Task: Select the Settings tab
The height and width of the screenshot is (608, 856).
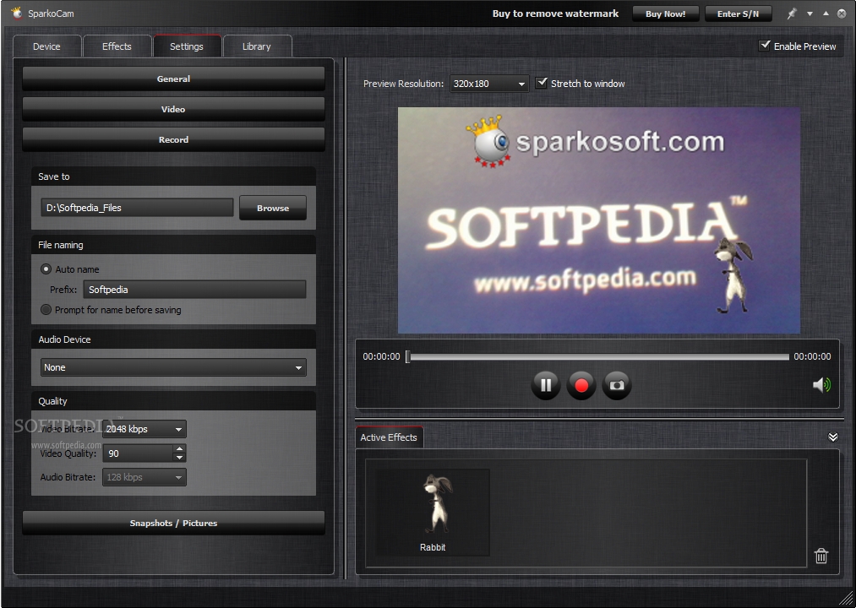Action: point(187,46)
